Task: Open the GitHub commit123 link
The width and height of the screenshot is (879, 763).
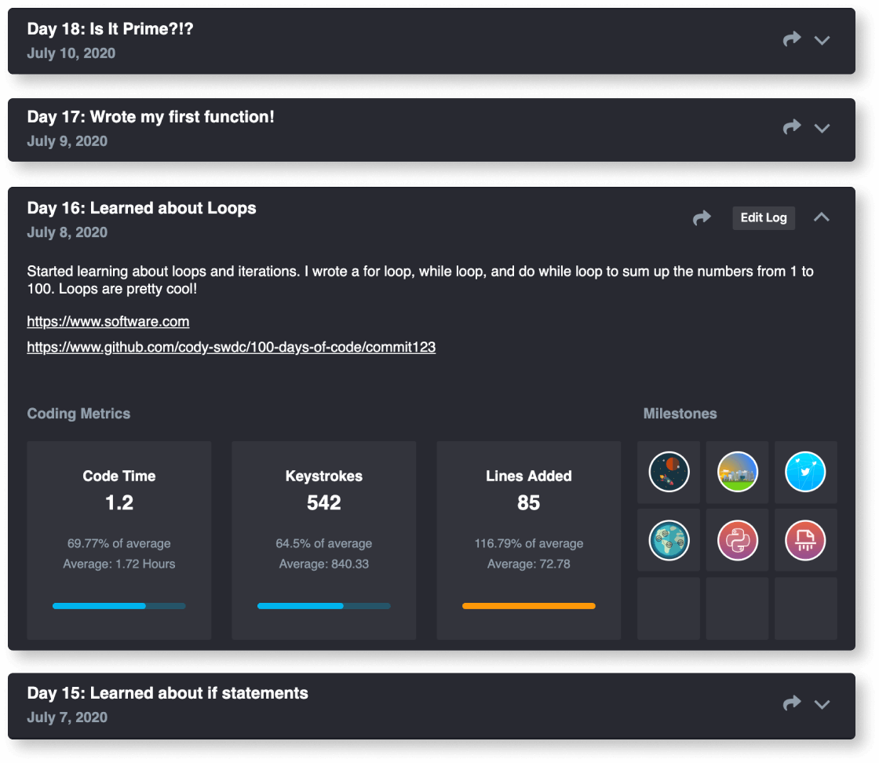Action: (x=231, y=347)
